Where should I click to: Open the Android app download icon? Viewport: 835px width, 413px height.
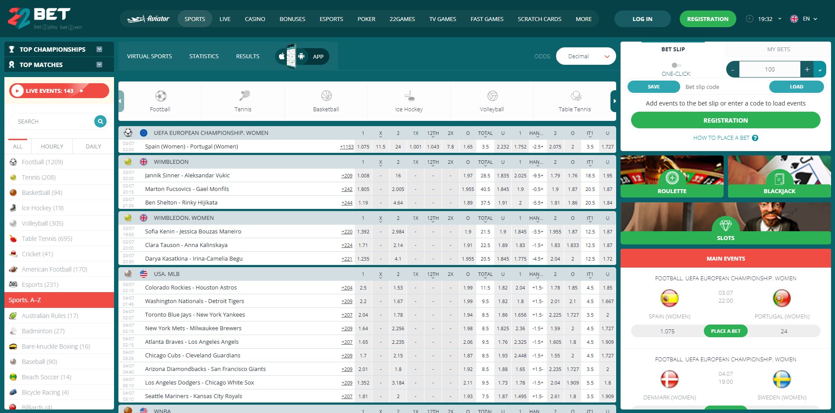coord(301,56)
